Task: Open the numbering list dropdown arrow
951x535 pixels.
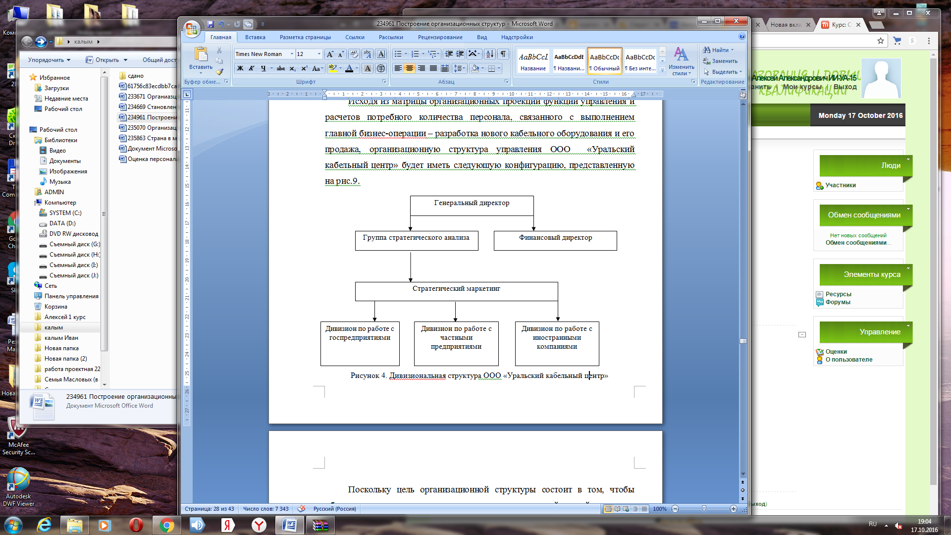Action: (423, 54)
